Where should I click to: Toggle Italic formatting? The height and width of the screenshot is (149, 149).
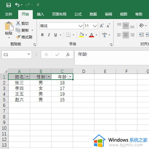click(x=49, y=35)
